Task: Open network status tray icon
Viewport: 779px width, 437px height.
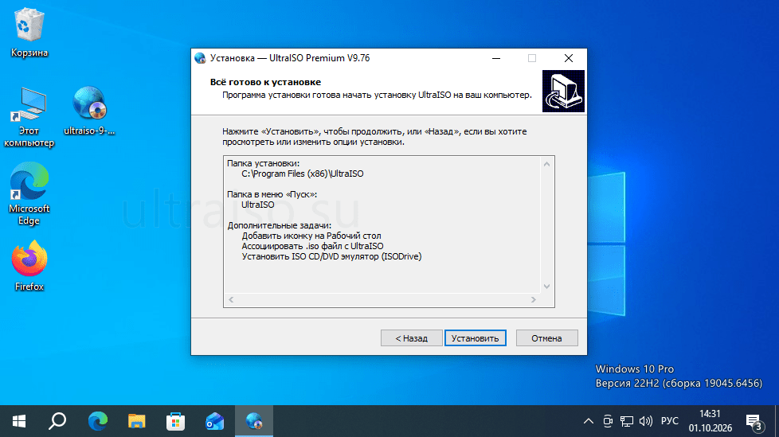Action: 627,421
